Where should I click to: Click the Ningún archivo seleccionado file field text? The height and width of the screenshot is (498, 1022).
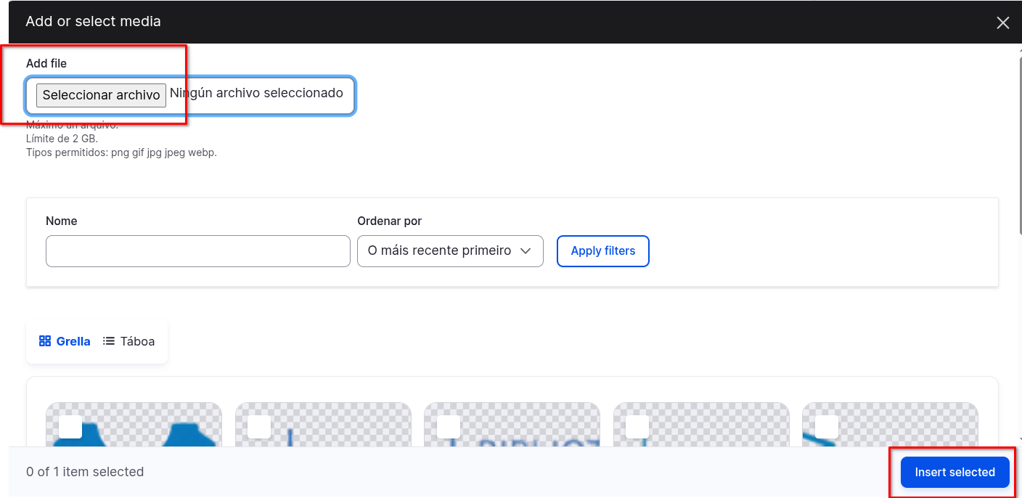(256, 93)
